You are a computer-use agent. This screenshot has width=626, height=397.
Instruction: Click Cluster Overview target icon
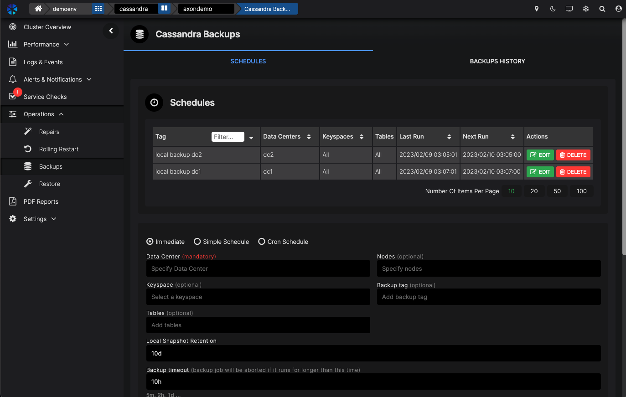click(x=13, y=27)
